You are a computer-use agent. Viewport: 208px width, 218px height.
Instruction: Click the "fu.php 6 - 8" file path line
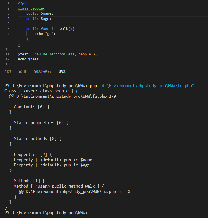point(74,192)
